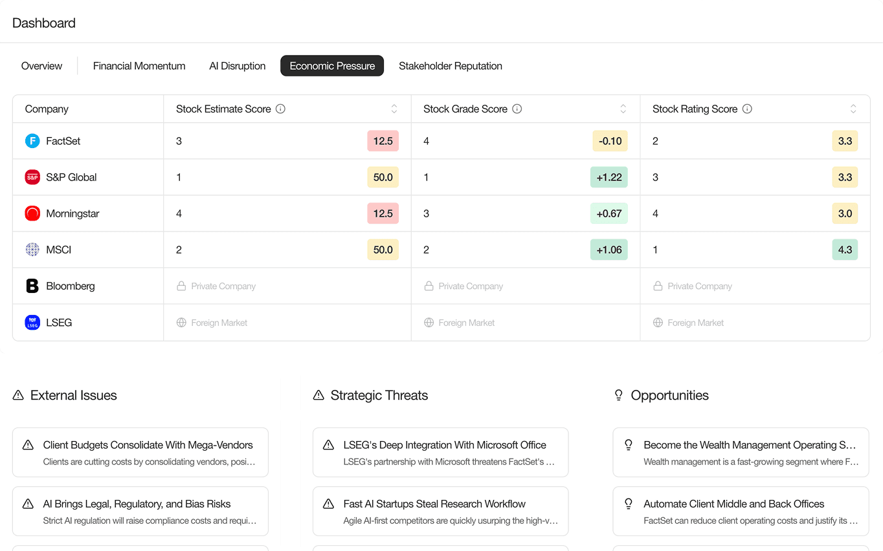Image resolution: width=883 pixels, height=551 pixels.
Task: Open Client Budgets Consolidate With Mega-Vendors card
Action: pyautogui.click(x=140, y=452)
